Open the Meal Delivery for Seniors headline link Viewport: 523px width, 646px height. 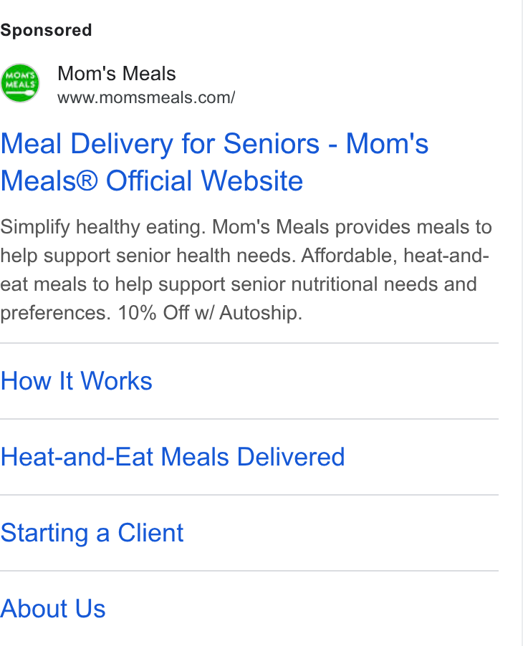(214, 162)
